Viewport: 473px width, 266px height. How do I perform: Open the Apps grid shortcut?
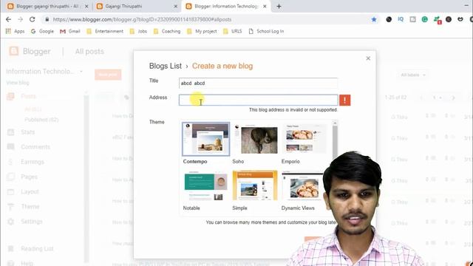pos(15,31)
